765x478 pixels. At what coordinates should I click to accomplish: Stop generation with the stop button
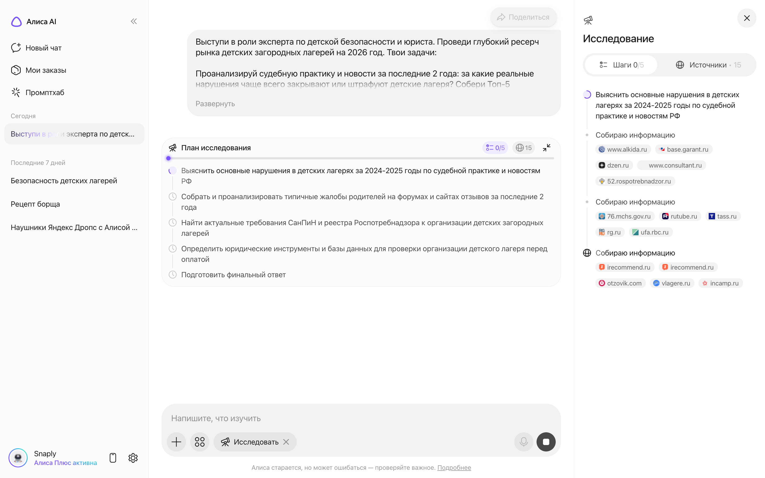point(546,442)
